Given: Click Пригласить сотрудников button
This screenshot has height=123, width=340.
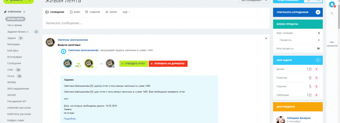Looking at the screenshot, I should pyautogui.click(x=298, y=12).
